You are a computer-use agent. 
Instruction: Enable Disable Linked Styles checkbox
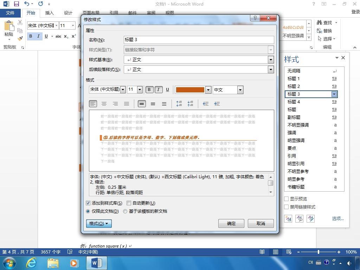click(286, 207)
